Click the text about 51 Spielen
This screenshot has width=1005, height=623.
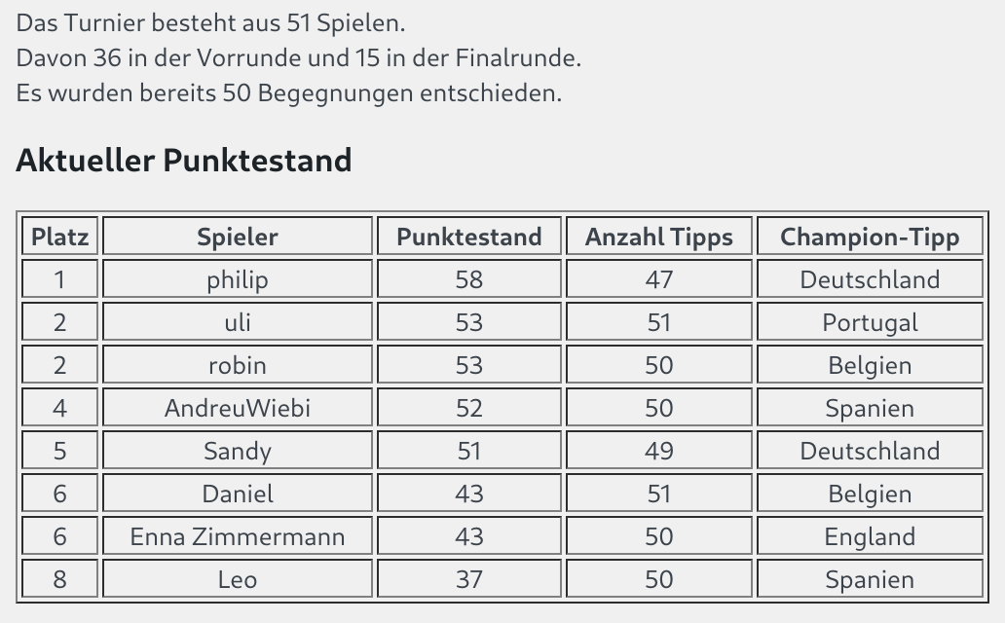211,23
